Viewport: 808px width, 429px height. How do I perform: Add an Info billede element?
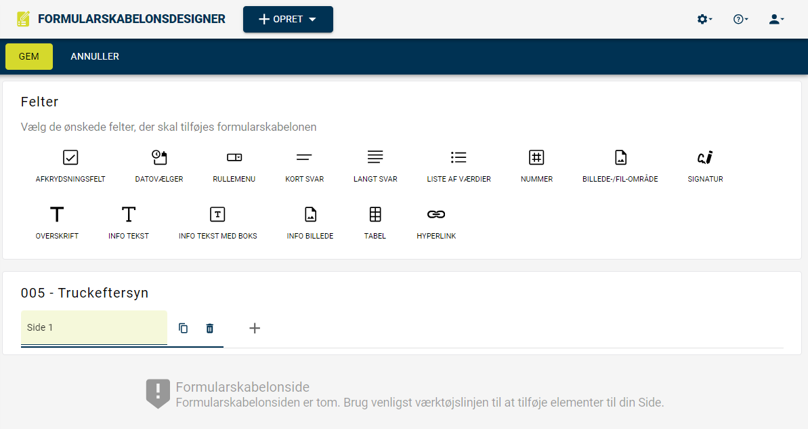click(310, 223)
